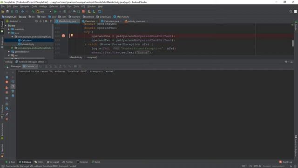Open the app run configuration dropdown
298x168 pixels.
coord(44,12)
